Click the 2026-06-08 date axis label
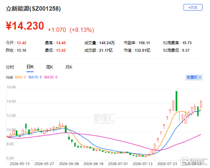Viewport: 210px width, 168px height. [x=69, y=164]
